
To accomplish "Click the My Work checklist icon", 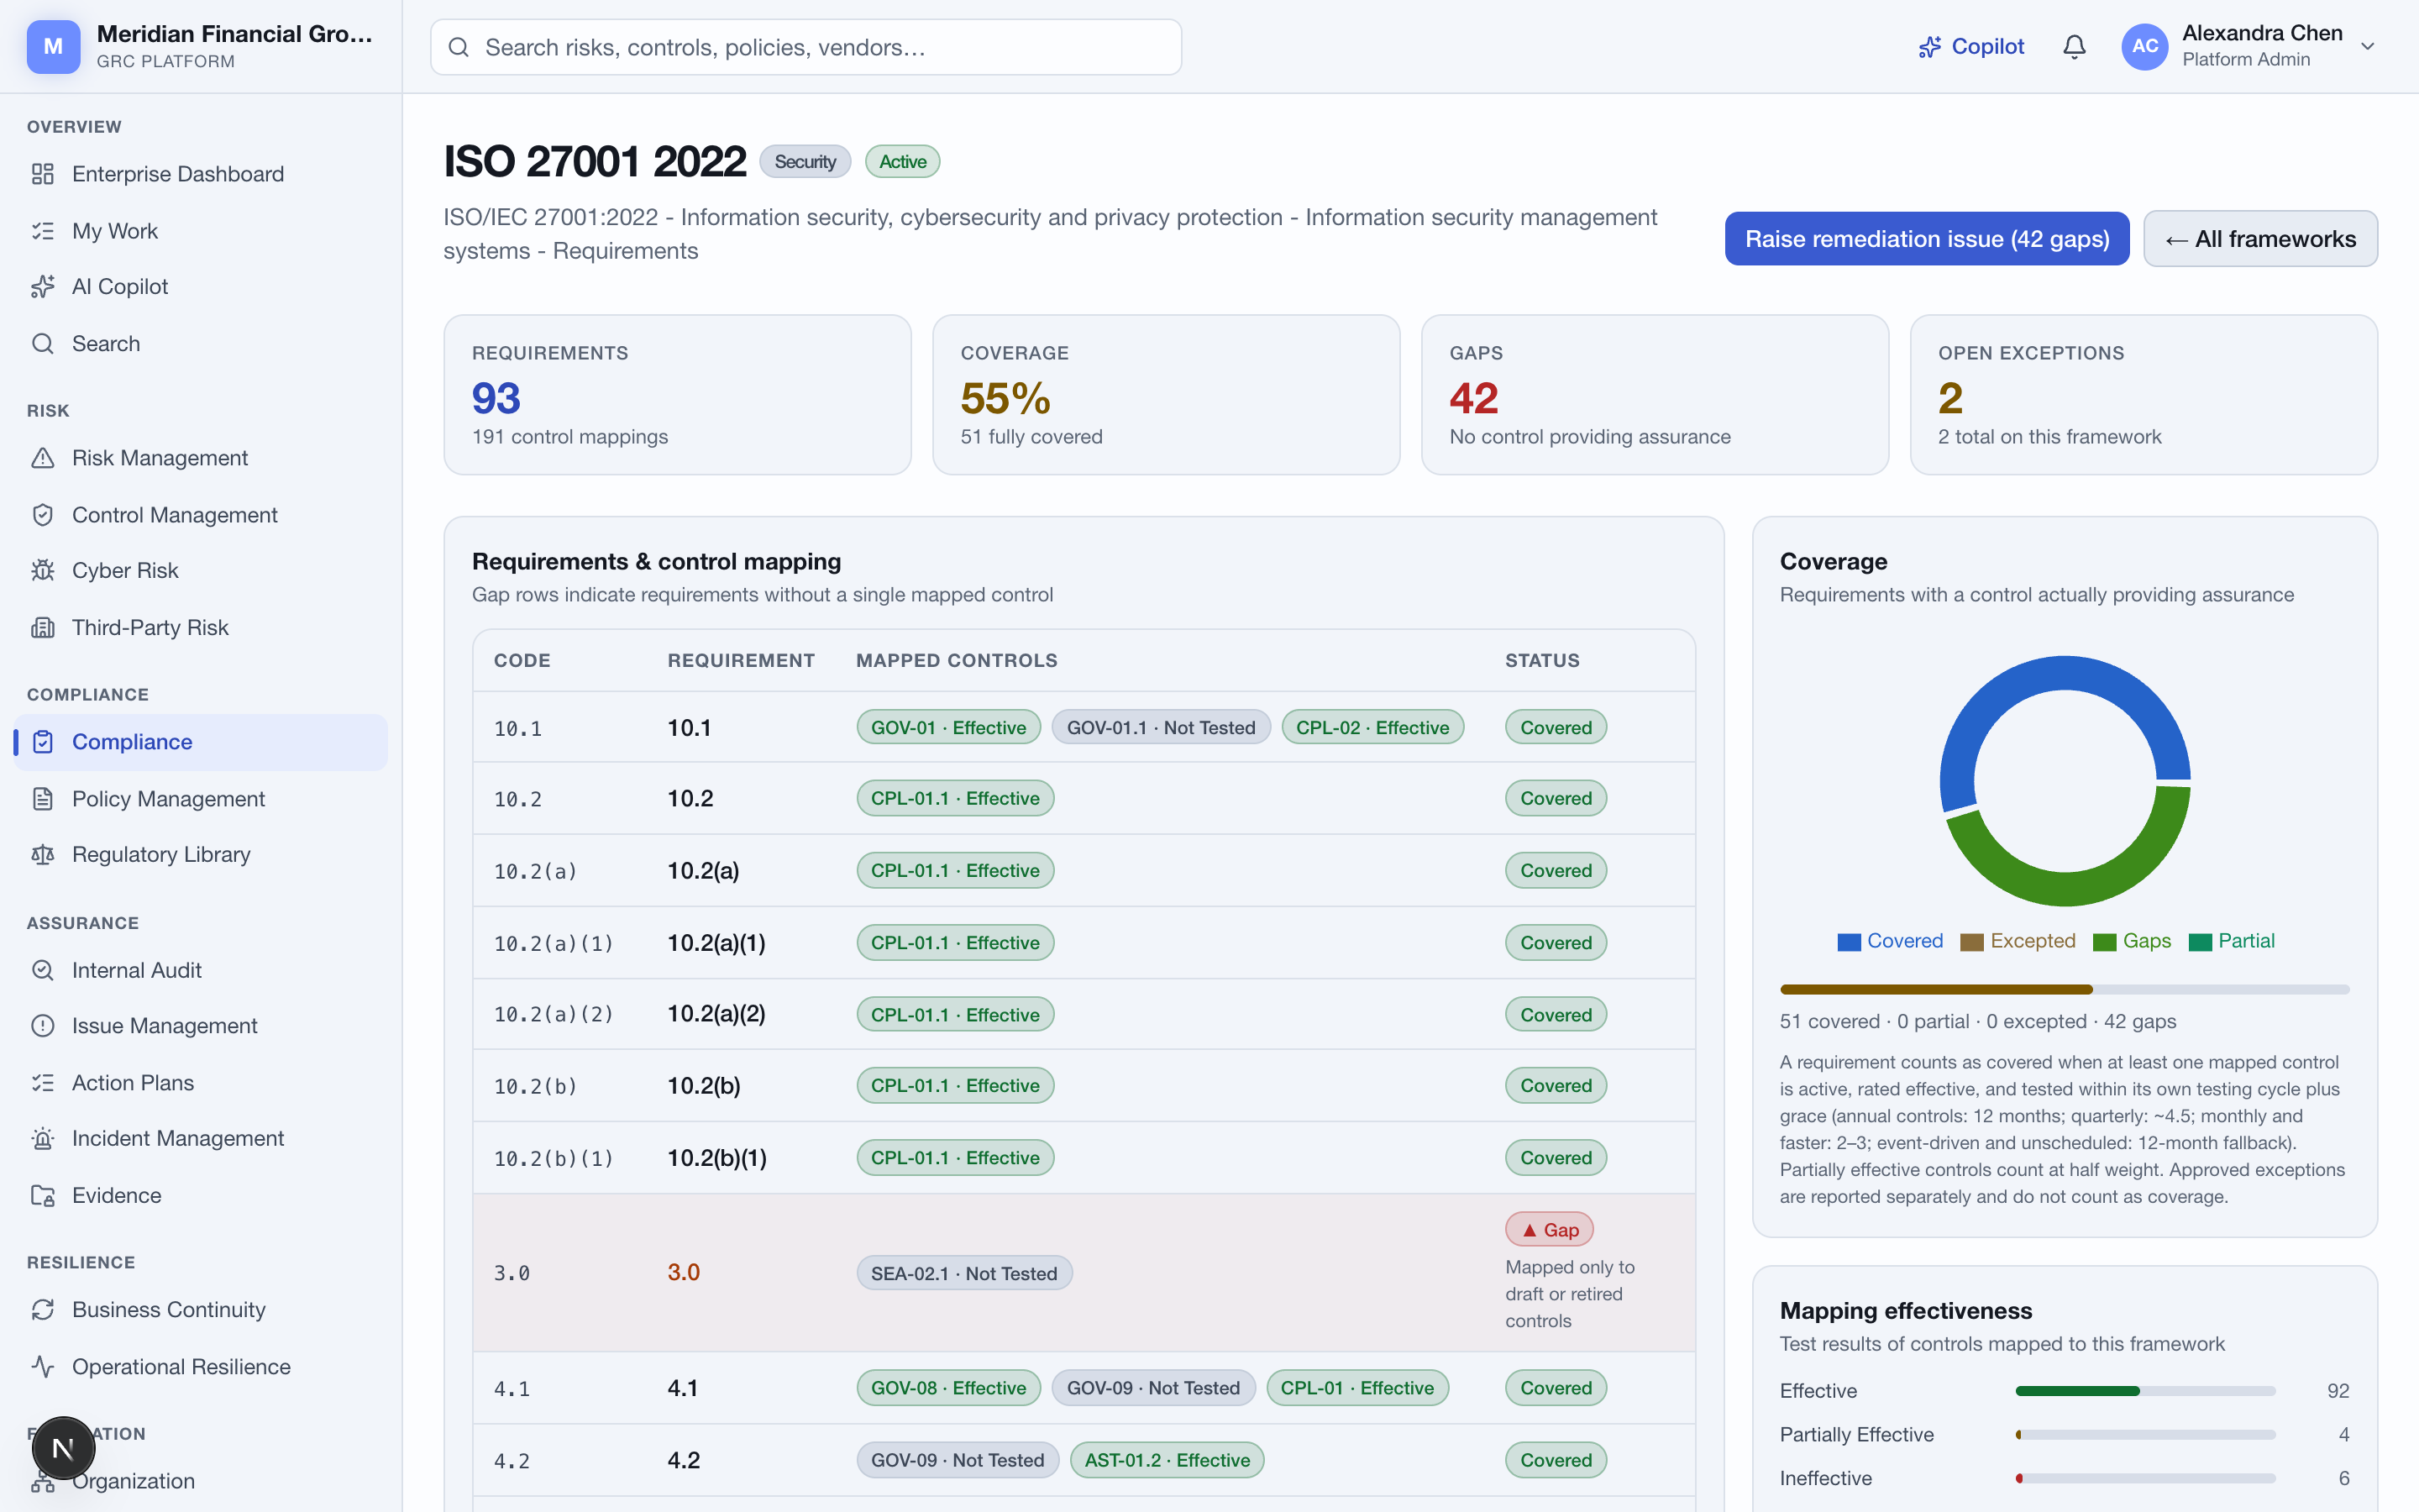I will pyautogui.click(x=42, y=231).
